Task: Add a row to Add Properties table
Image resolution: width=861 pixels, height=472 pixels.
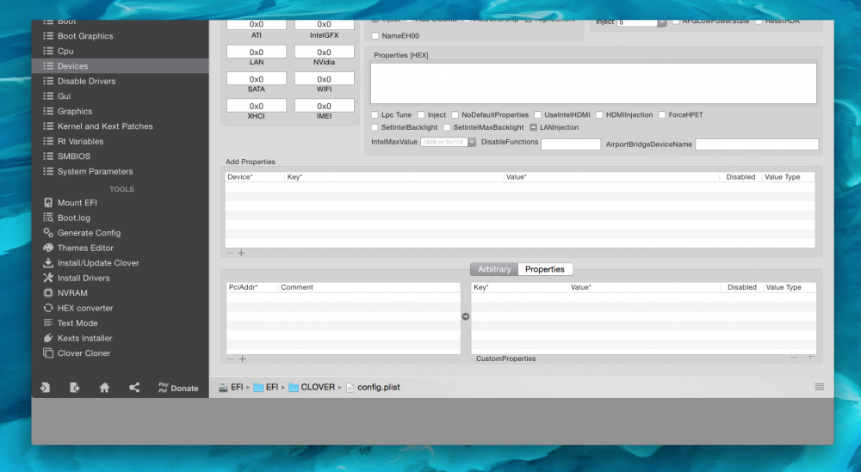Action: click(241, 253)
